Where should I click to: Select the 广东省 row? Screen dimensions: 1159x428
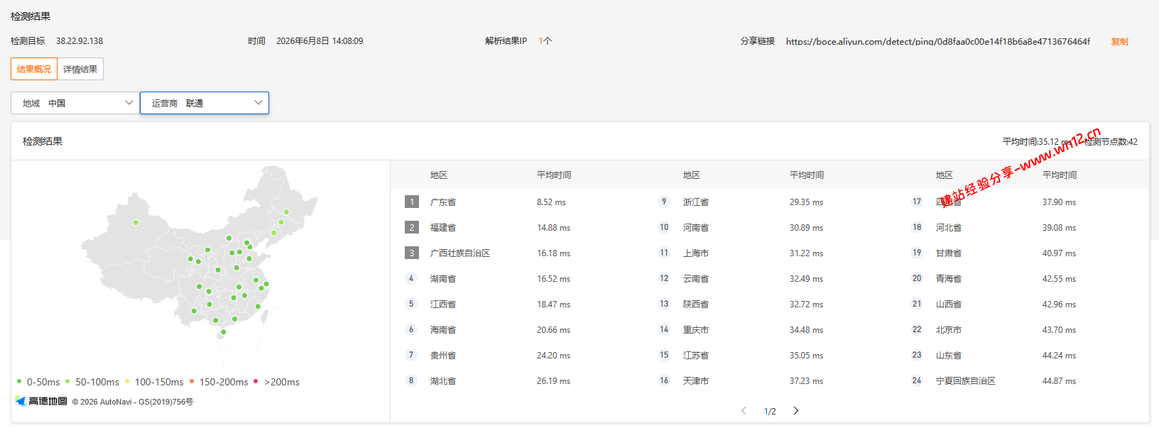click(x=518, y=202)
